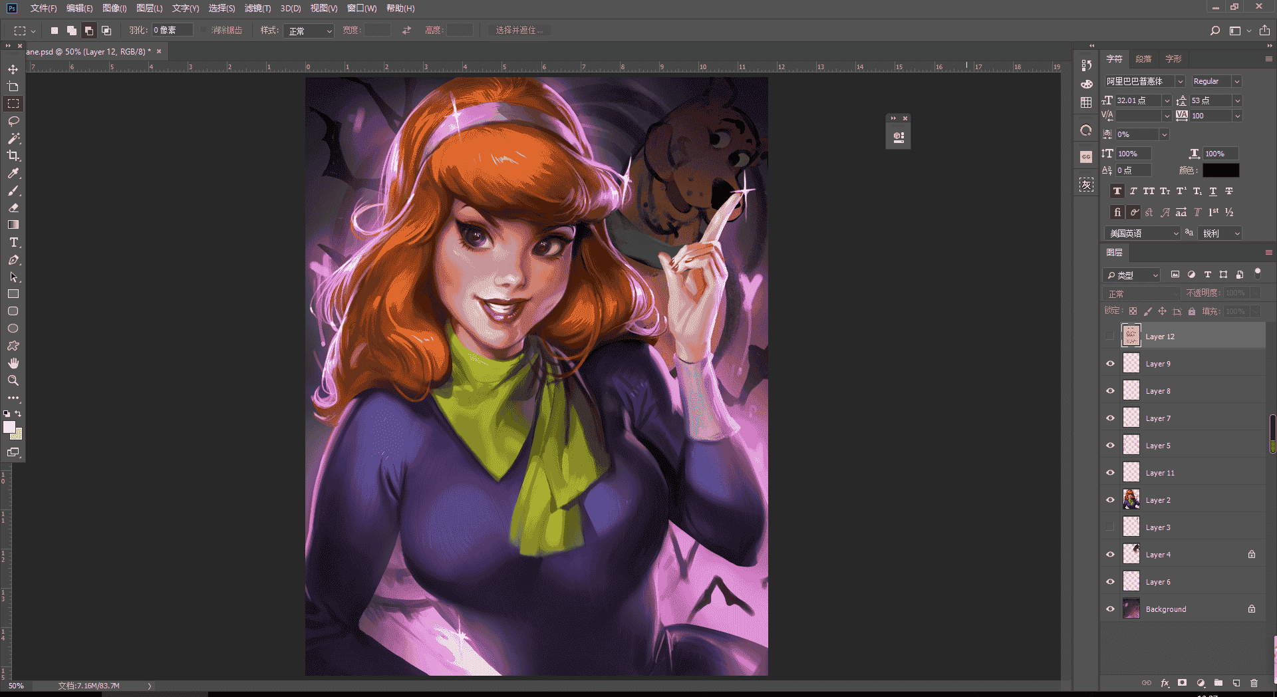Click the delete layer trash icon

click(x=1254, y=683)
